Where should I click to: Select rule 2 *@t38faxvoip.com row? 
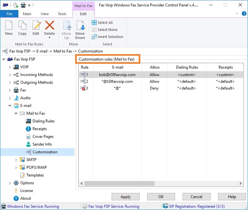(161, 81)
